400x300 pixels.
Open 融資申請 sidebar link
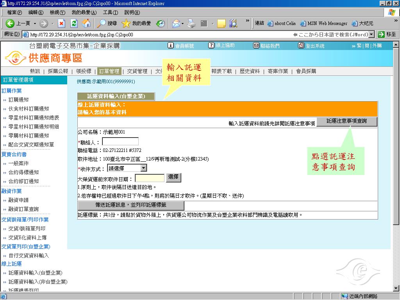(18, 200)
